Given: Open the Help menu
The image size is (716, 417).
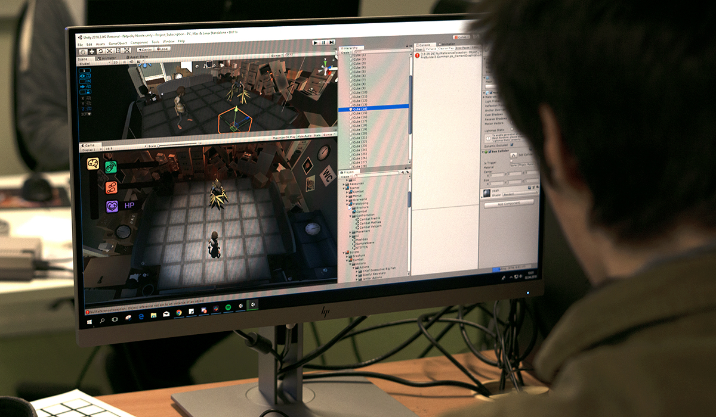Looking at the screenshot, I should point(181,41).
